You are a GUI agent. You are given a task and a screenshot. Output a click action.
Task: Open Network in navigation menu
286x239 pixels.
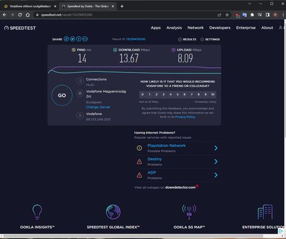(x=195, y=28)
